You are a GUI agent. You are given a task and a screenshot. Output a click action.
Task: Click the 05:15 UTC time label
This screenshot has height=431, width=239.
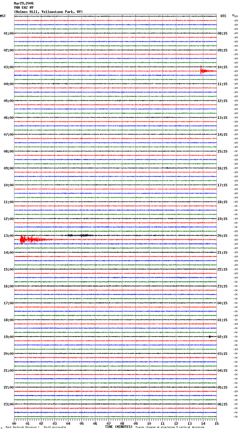click(x=222, y=387)
